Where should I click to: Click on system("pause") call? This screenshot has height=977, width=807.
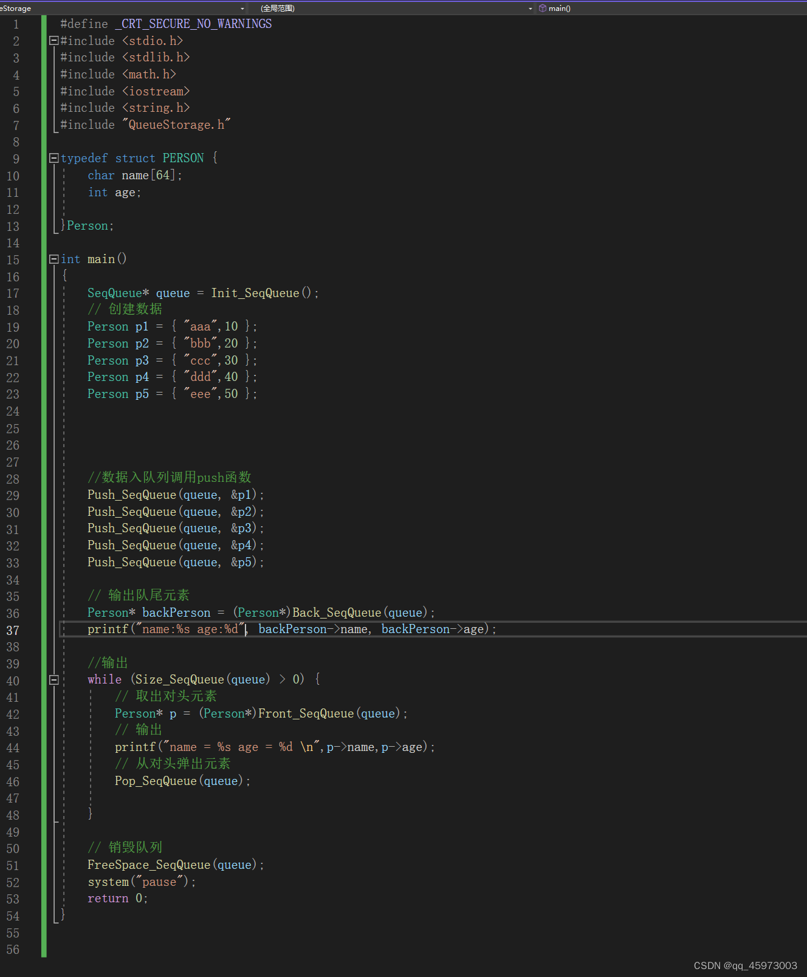142,882
